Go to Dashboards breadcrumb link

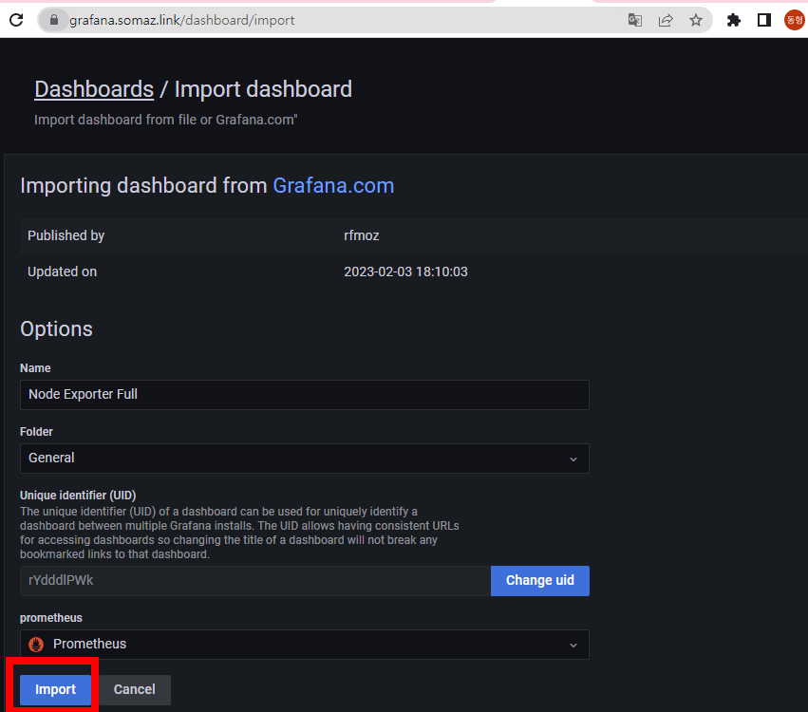click(94, 89)
